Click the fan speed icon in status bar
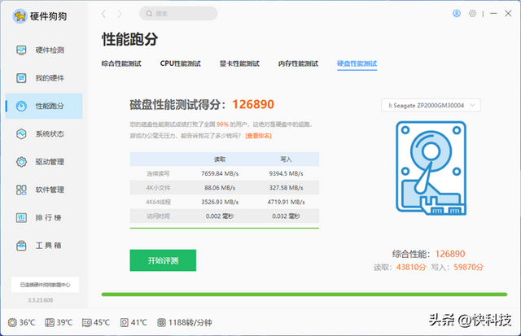Image resolution: width=521 pixels, height=336 pixels. (x=162, y=322)
